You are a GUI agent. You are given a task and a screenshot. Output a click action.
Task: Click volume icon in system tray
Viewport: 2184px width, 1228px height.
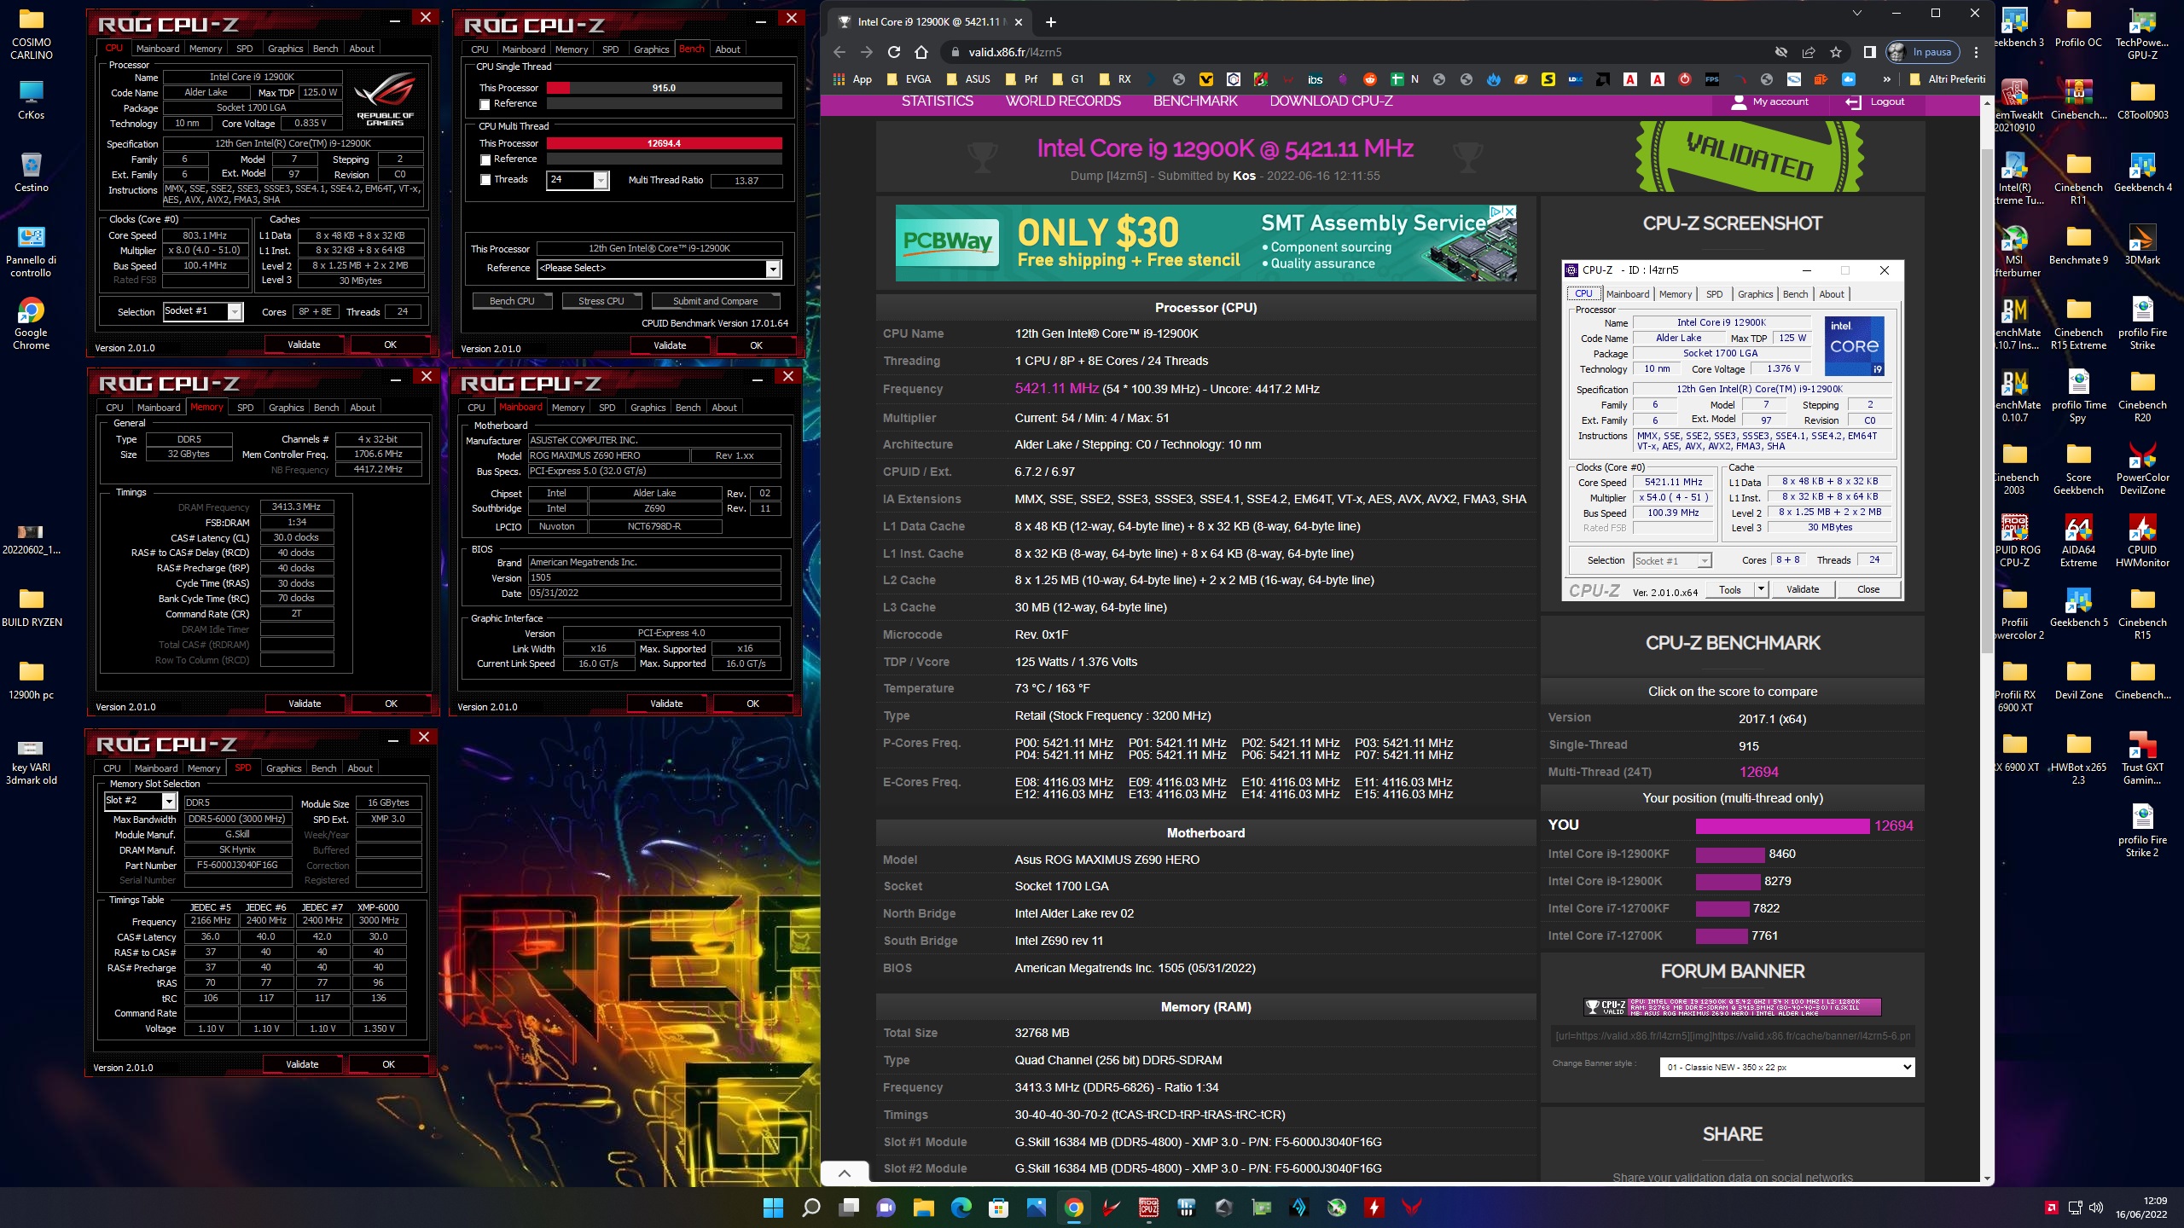[x=2095, y=1208]
